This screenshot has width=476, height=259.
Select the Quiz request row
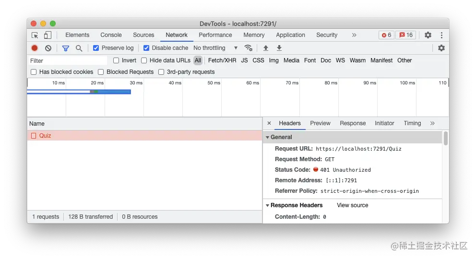144,136
